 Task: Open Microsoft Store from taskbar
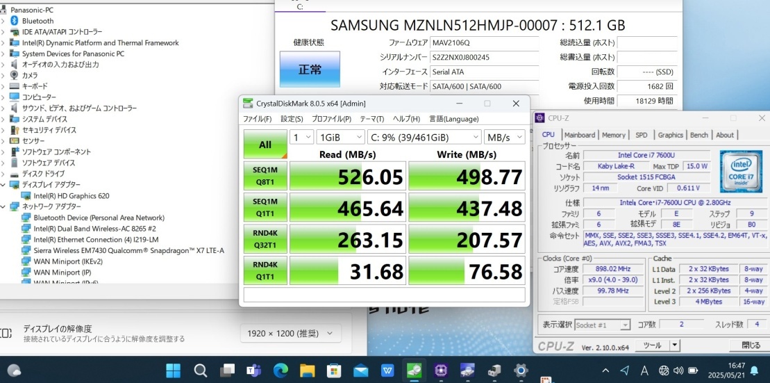click(x=334, y=370)
